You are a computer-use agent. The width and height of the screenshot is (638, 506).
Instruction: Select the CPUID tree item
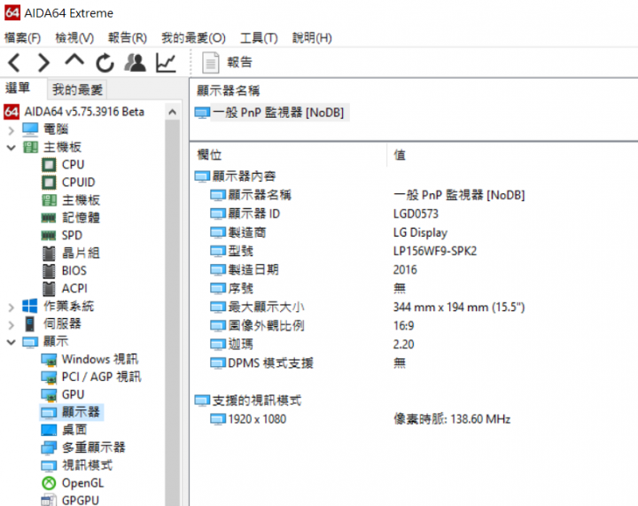coord(68,183)
